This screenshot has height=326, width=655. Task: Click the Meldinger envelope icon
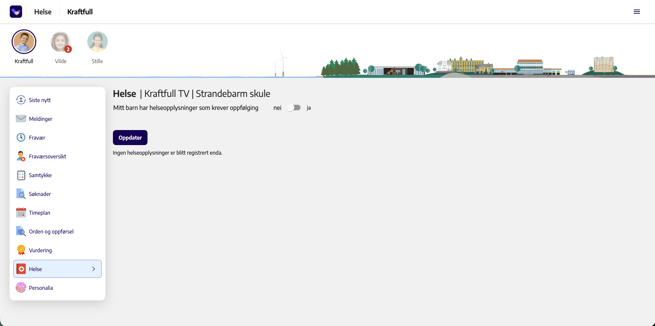coord(21,118)
